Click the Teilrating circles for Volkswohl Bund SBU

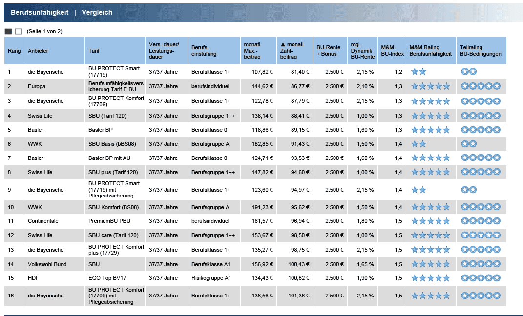(481, 264)
